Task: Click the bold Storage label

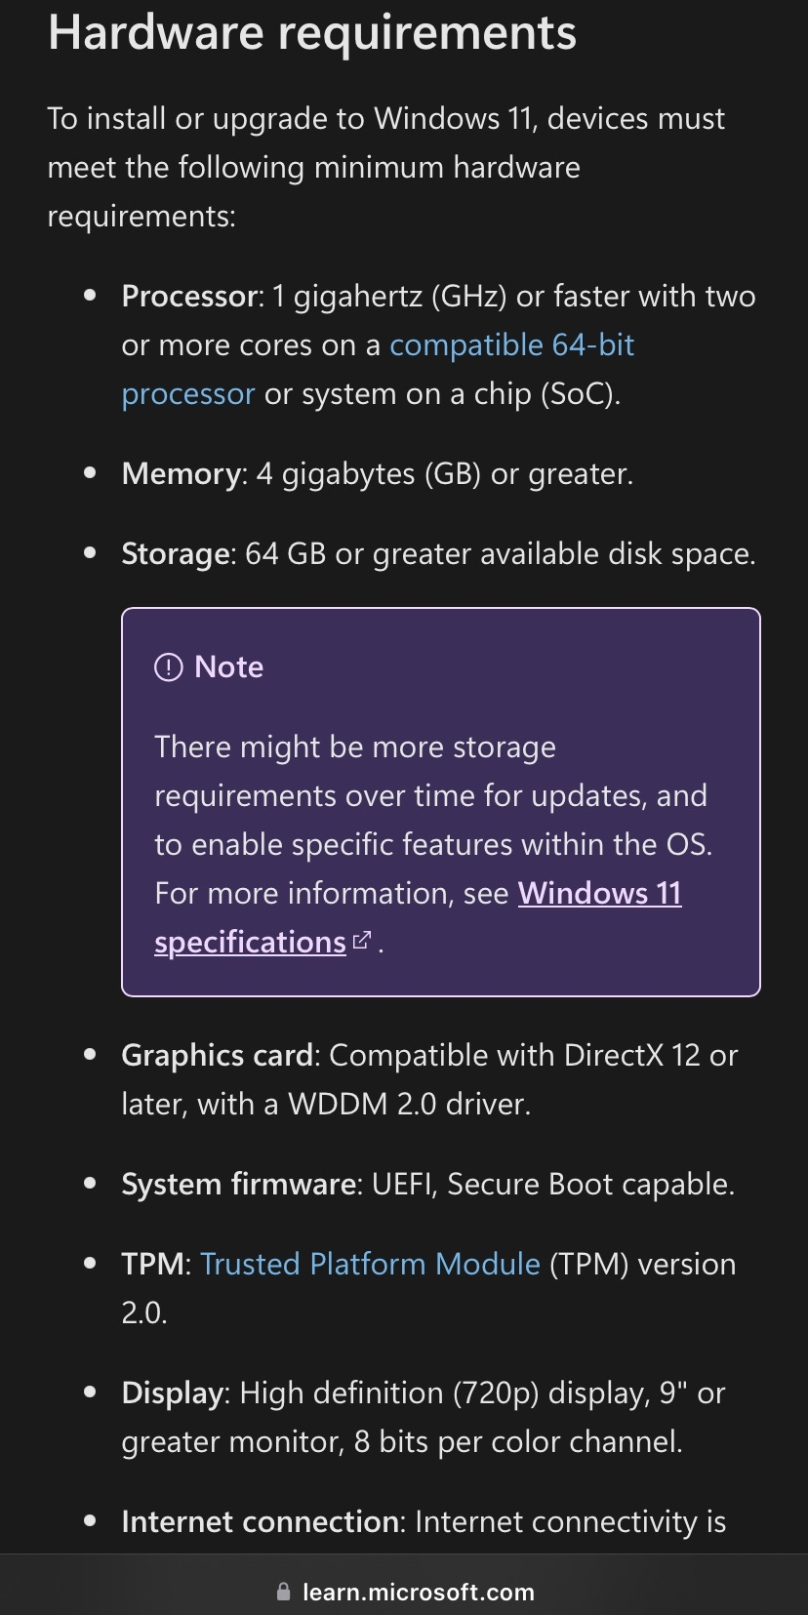Action: click(x=178, y=554)
